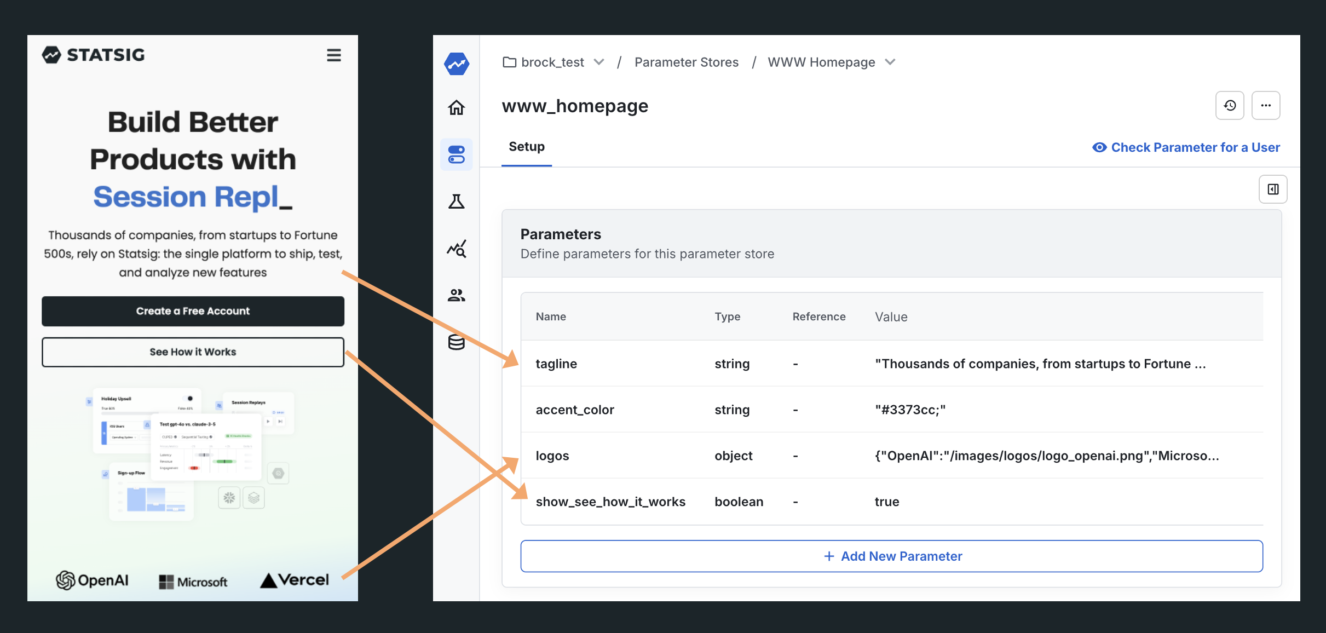This screenshot has width=1326, height=633.
Task: Toggle the show_see_how_it_works boolean value
Action: [x=886, y=501]
